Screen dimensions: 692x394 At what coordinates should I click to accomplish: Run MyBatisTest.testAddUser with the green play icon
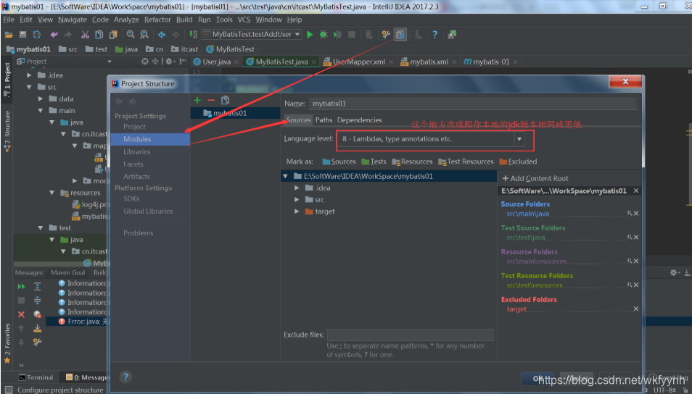click(310, 34)
